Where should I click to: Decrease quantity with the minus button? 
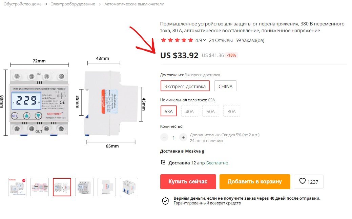coord(164,138)
